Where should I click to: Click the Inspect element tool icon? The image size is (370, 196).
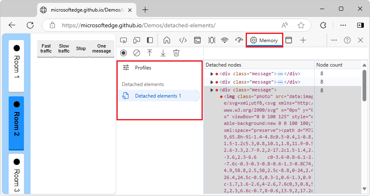pyautogui.click(x=123, y=41)
